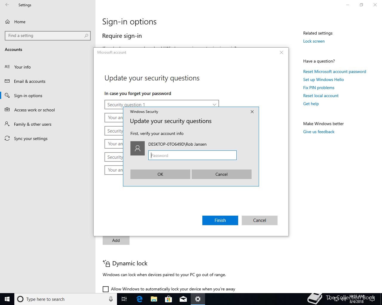This screenshot has height=305, width=382.
Task: Click the account name DESKTOP-0TO649D\Rob Jansen
Action: click(x=177, y=144)
